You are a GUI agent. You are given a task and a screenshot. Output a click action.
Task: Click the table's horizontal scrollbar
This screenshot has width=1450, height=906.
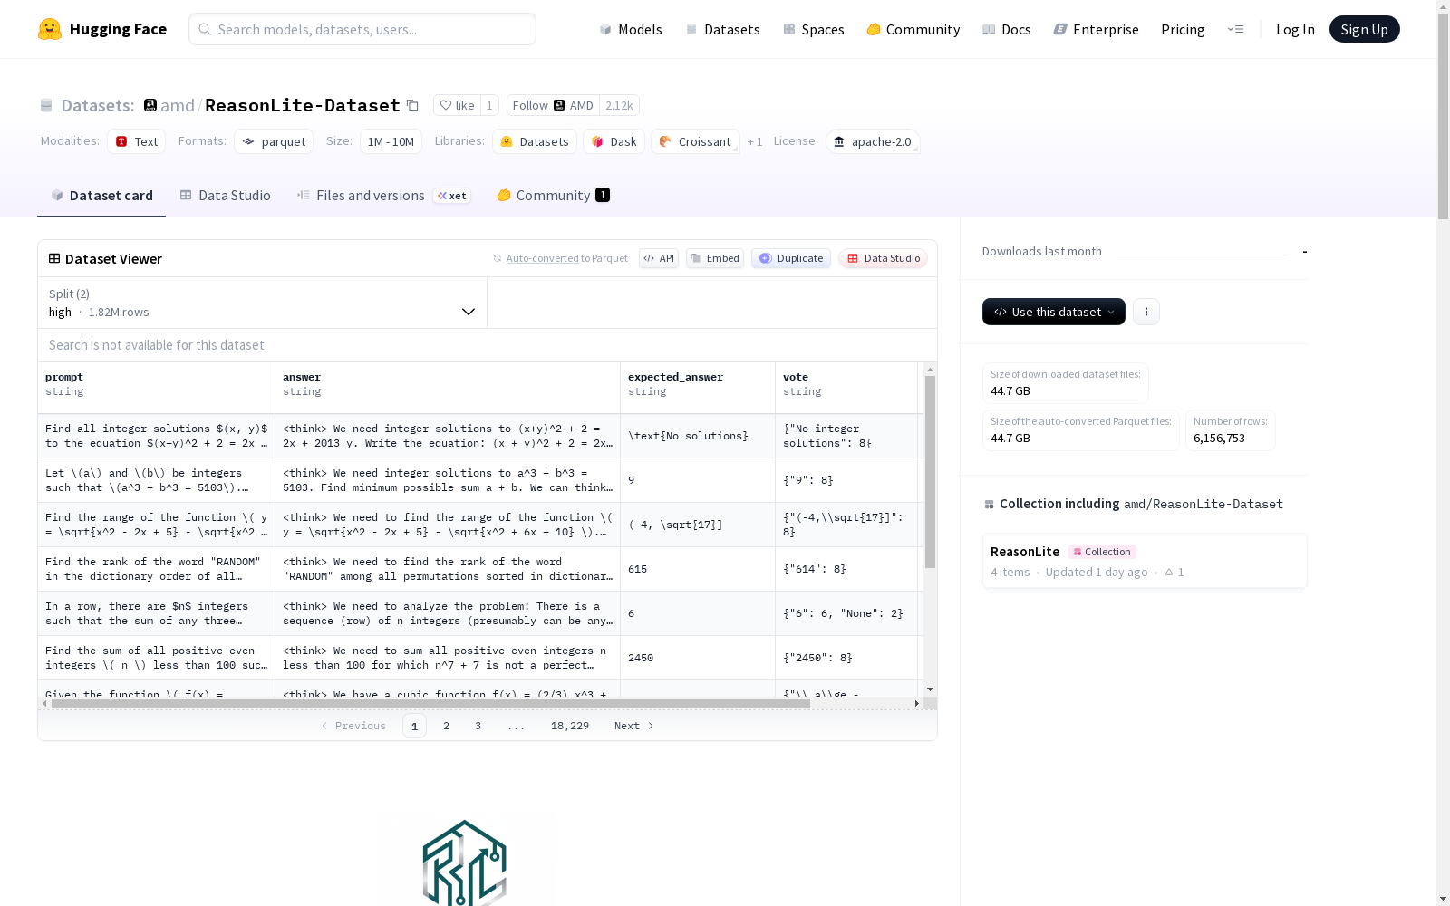tap(430, 703)
